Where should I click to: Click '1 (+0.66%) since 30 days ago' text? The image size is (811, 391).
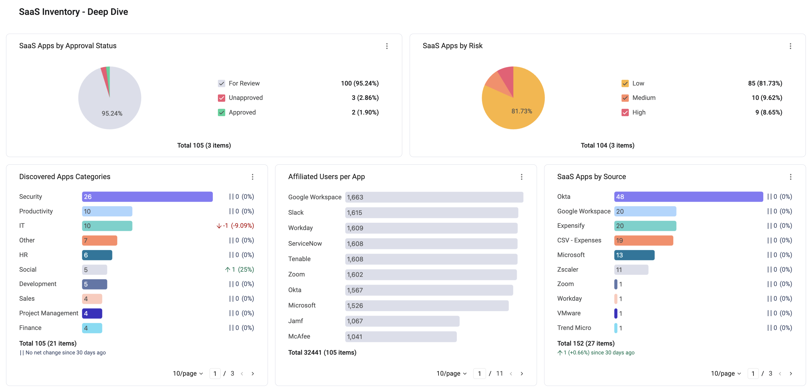pos(596,353)
